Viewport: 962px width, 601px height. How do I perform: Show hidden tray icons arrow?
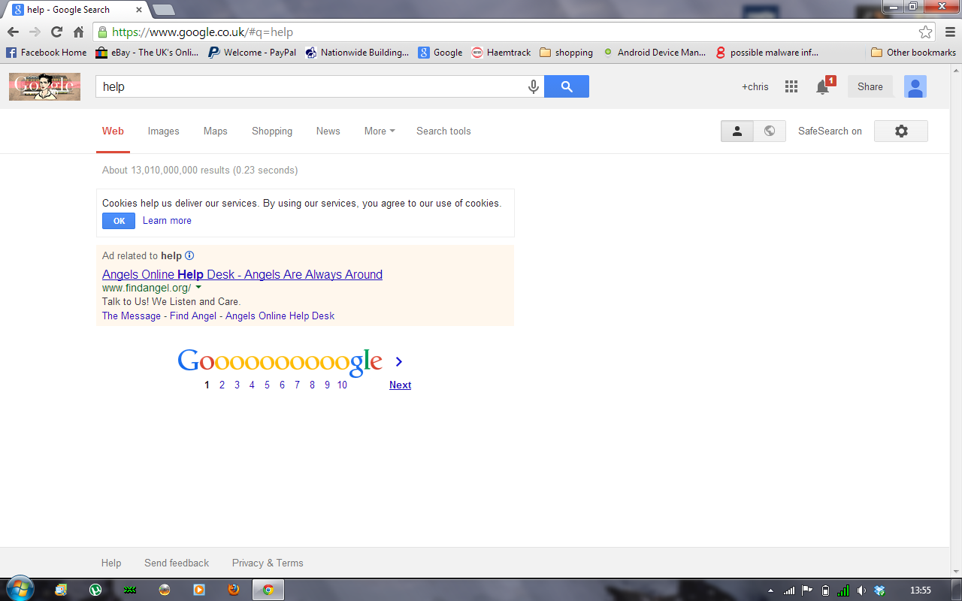pos(770,590)
